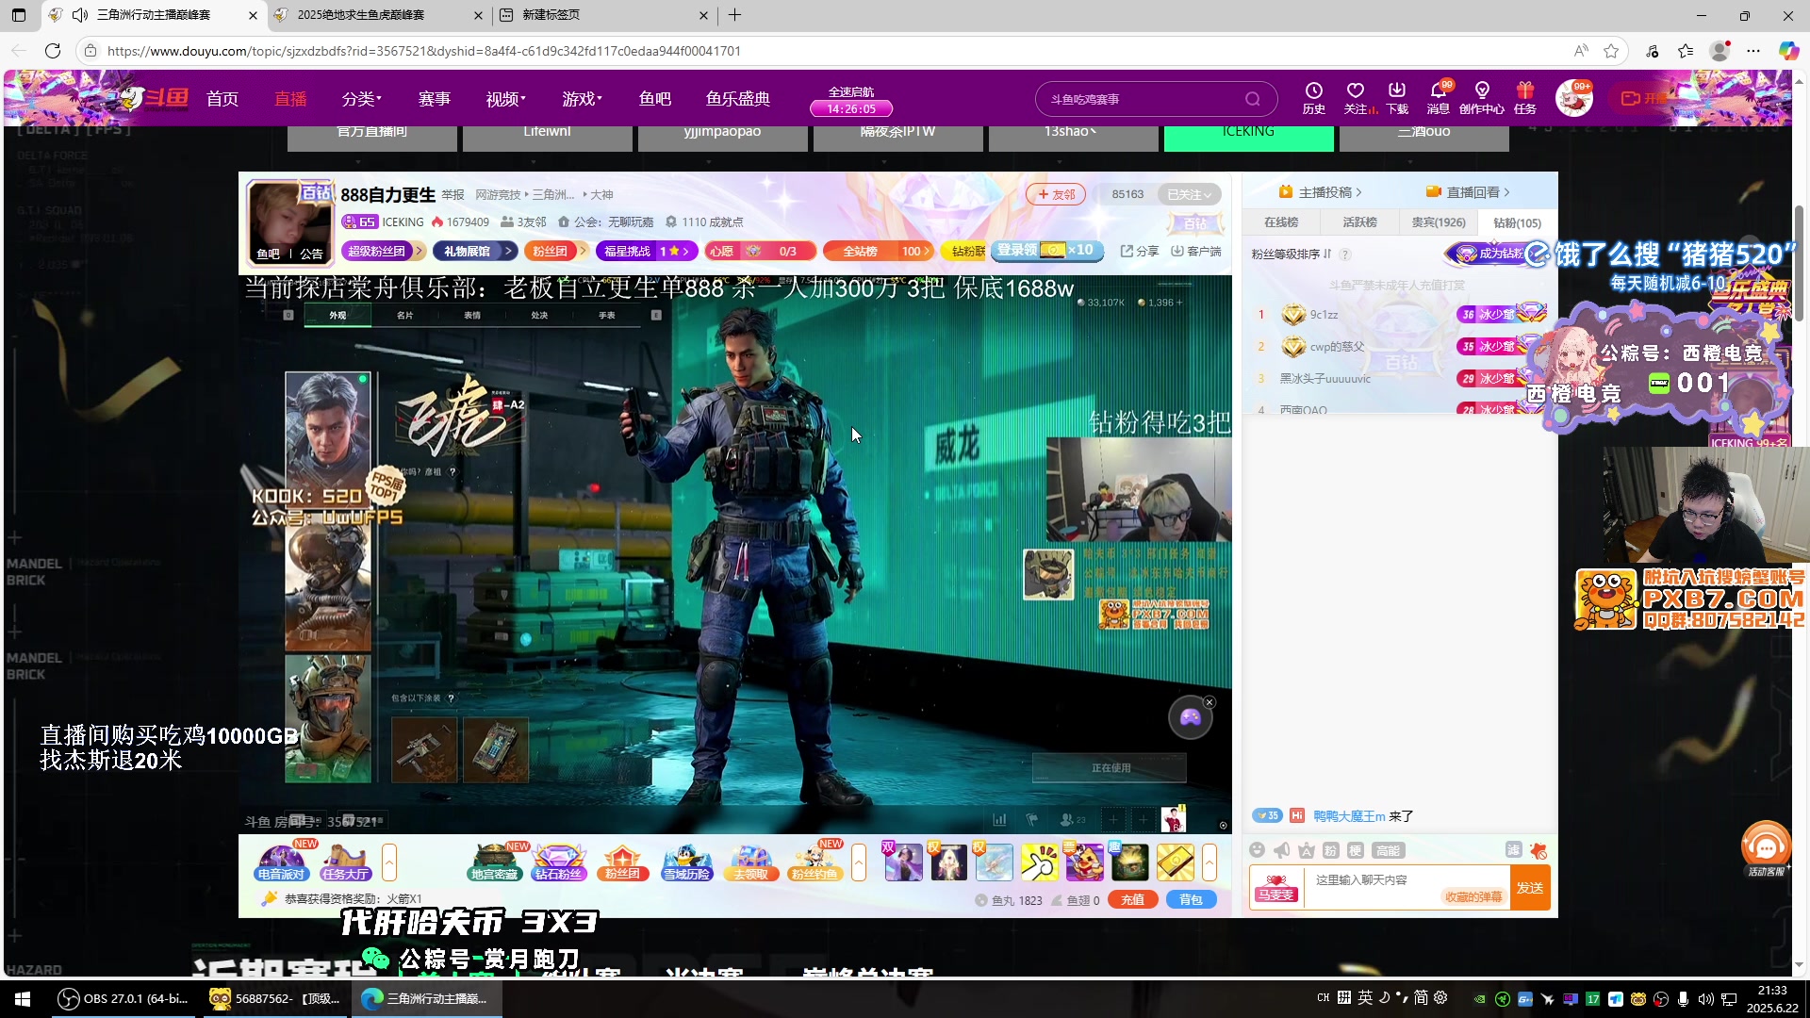This screenshot has width=1810, height=1018.
Task: Toggle the 粉丝等级排序 sort order
Action: 1291,254
